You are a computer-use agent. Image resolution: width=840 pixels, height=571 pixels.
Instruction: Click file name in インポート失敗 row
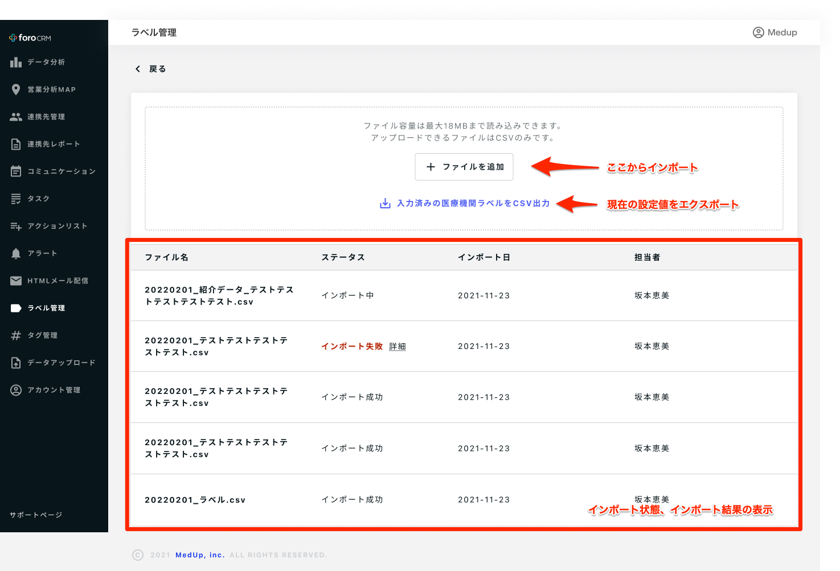(216, 346)
